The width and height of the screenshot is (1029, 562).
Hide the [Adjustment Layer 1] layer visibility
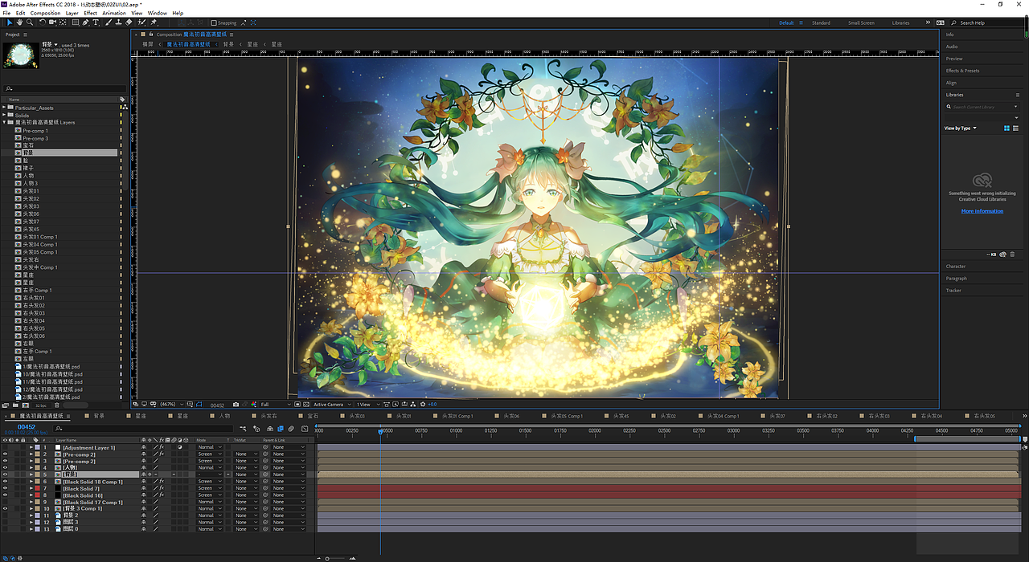6,446
